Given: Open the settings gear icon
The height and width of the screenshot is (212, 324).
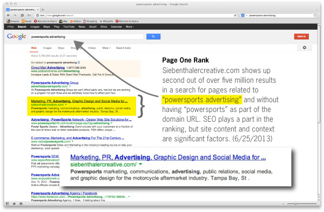Looking at the screenshot, I should click(x=305, y=48).
